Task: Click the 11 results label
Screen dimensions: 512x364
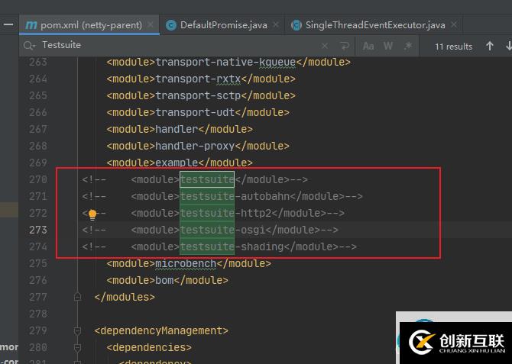Action: point(453,47)
